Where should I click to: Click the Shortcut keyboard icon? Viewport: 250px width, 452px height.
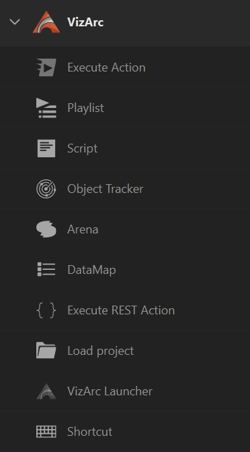pyautogui.click(x=46, y=432)
